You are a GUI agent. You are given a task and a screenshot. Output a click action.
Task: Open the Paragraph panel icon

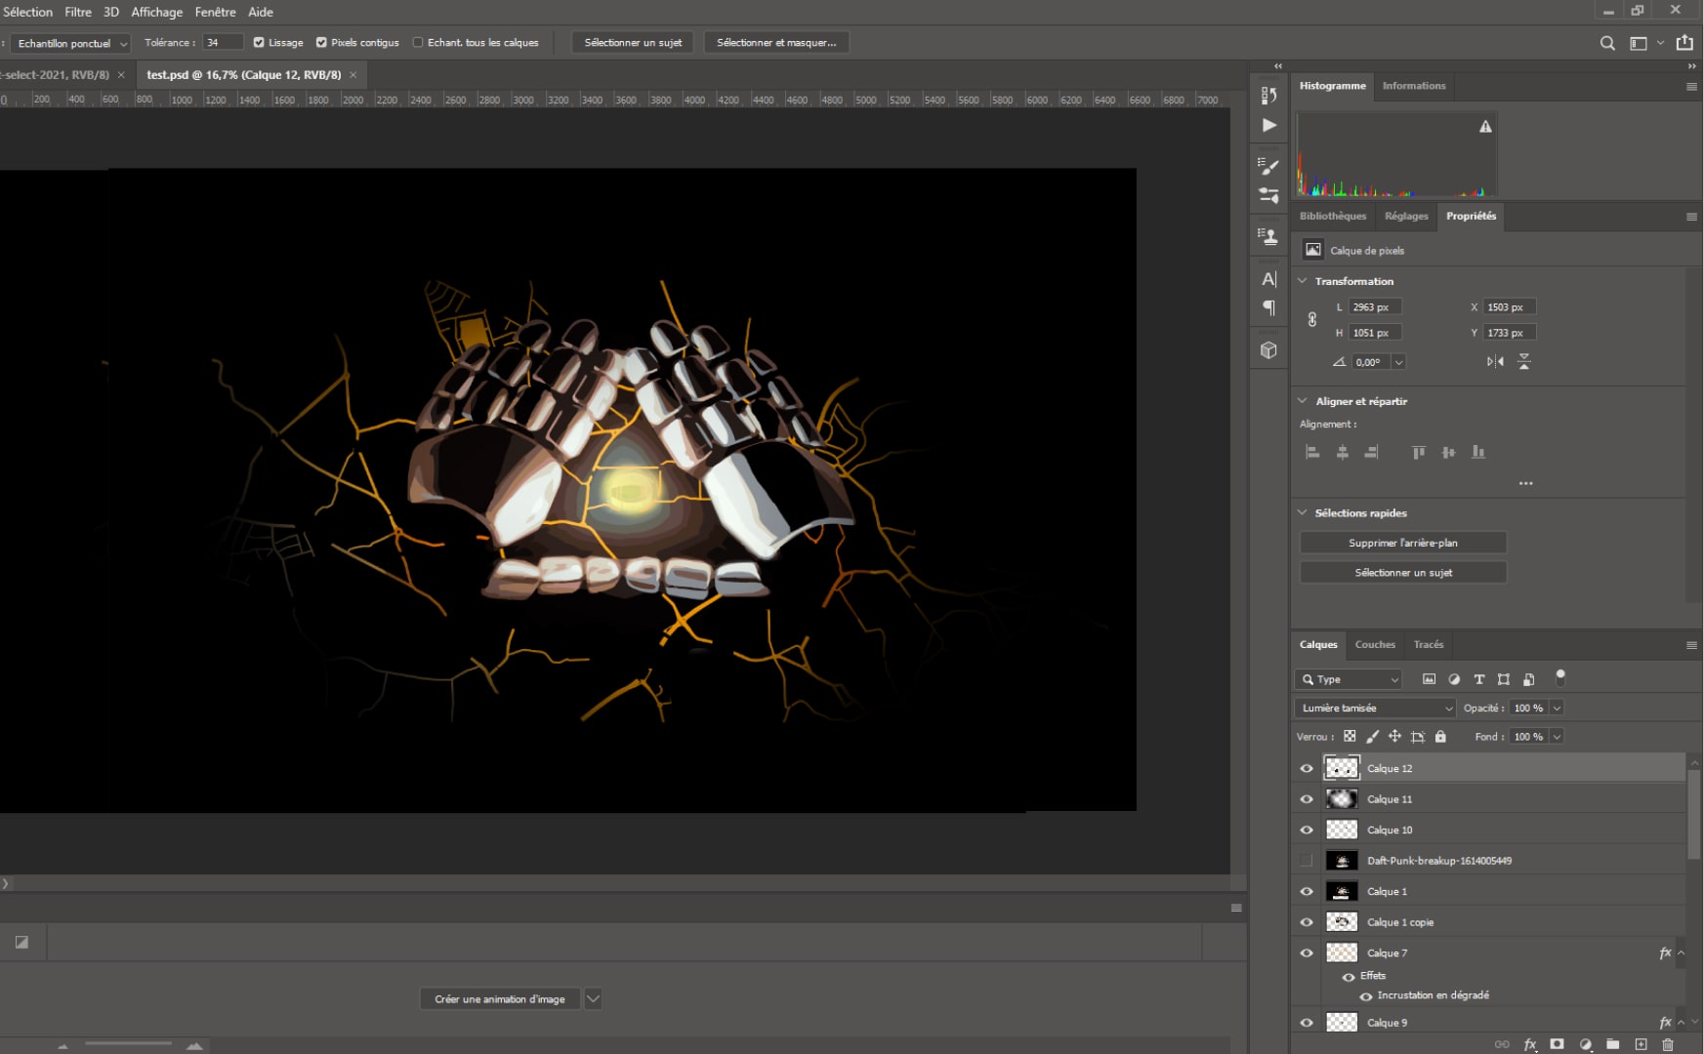[x=1268, y=308]
